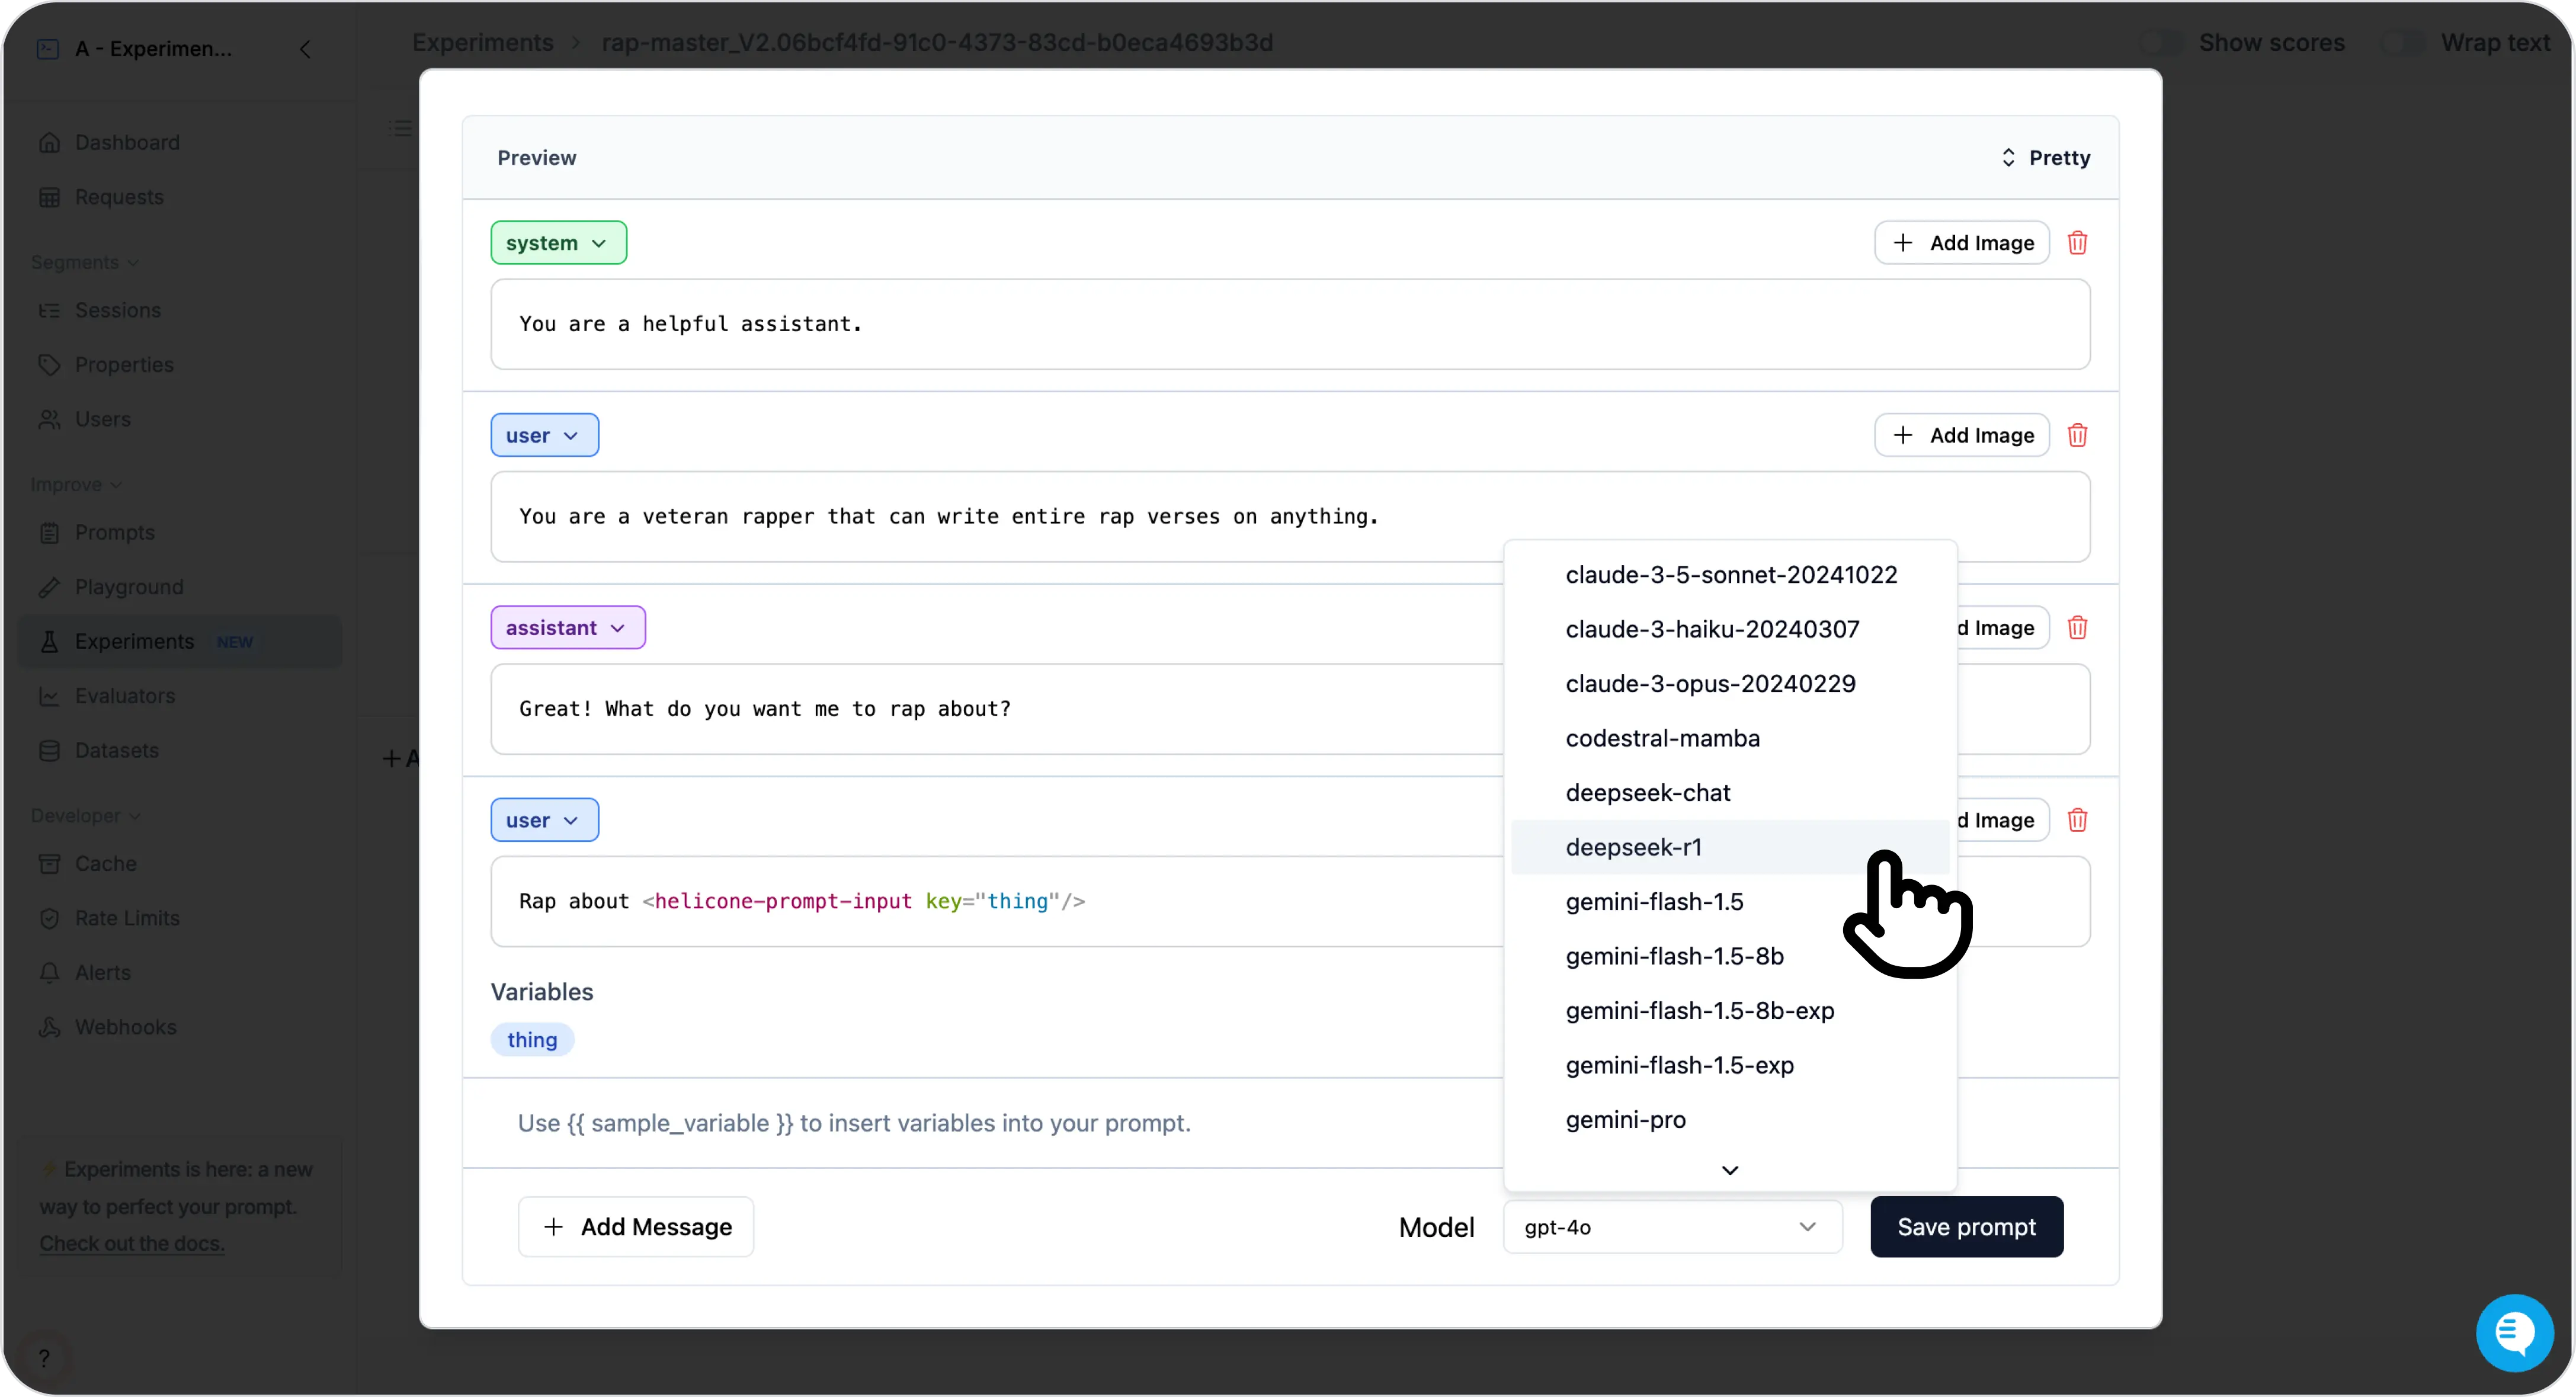Screen dimensions: 2576x1397
Task: Open the chat support bubble icon
Action: click(2514, 1332)
